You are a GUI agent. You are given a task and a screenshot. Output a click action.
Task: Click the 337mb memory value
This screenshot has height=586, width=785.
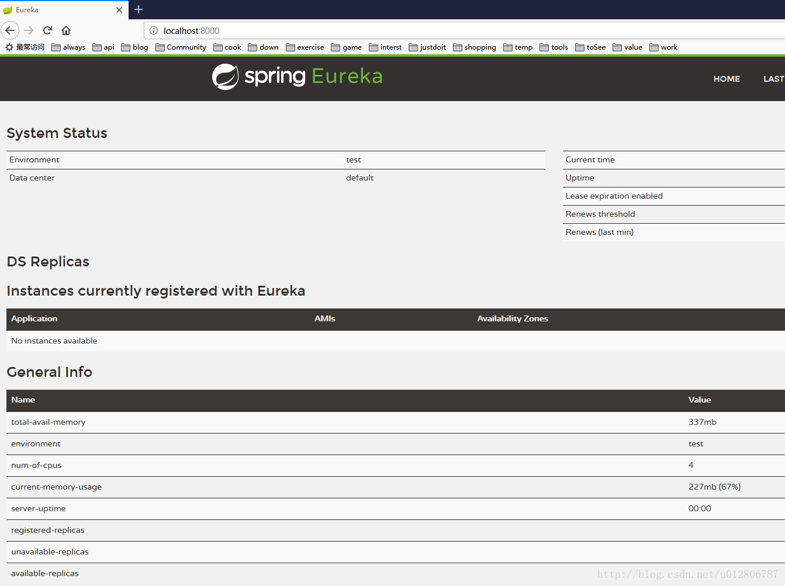(x=702, y=422)
